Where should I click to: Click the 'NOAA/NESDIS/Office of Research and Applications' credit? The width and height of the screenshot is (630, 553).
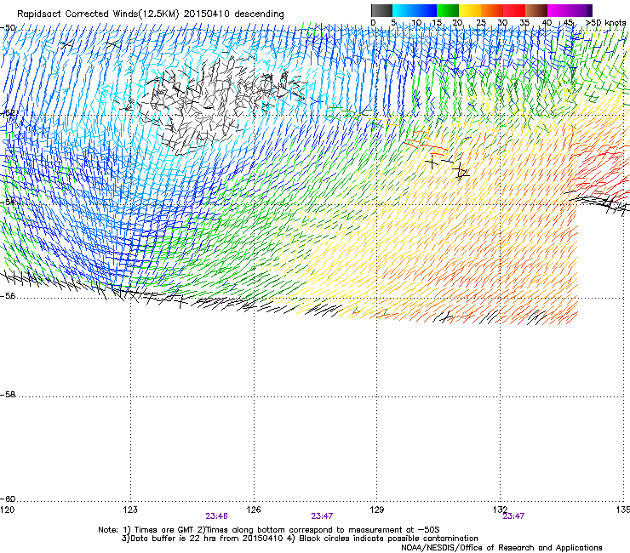click(501, 548)
